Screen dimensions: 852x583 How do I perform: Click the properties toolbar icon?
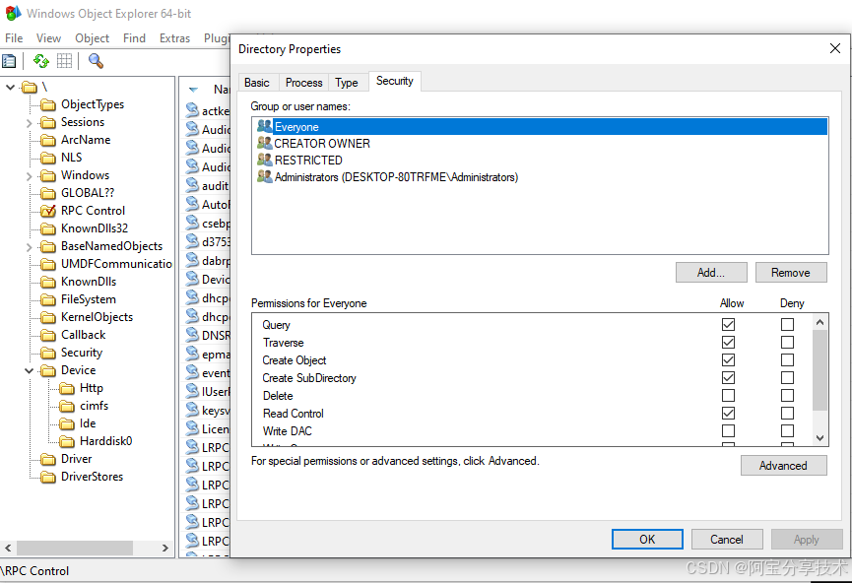(x=9, y=61)
